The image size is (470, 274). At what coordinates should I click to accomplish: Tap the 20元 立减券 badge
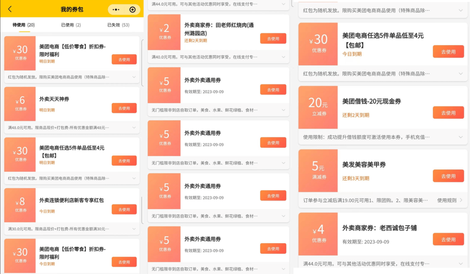point(318,107)
